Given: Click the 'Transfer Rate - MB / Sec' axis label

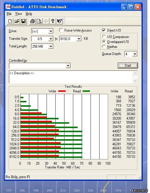Looking at the screenshot, I should pos(62,167).
